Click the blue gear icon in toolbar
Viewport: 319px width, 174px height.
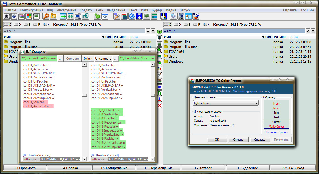pos(132,16)
